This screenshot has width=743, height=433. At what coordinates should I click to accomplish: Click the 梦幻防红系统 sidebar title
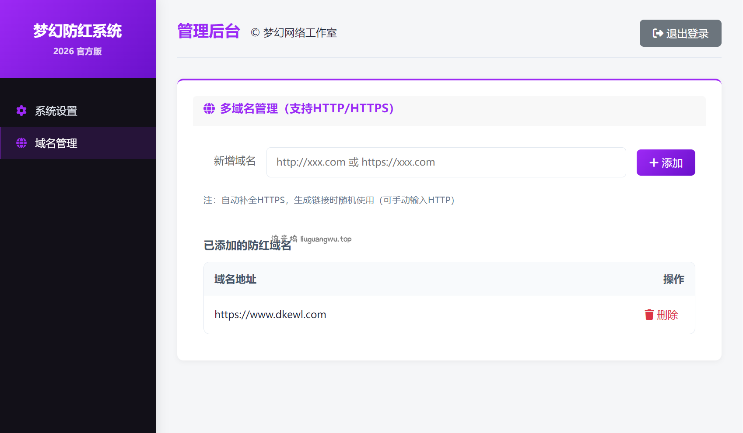(x=77, y=31)
